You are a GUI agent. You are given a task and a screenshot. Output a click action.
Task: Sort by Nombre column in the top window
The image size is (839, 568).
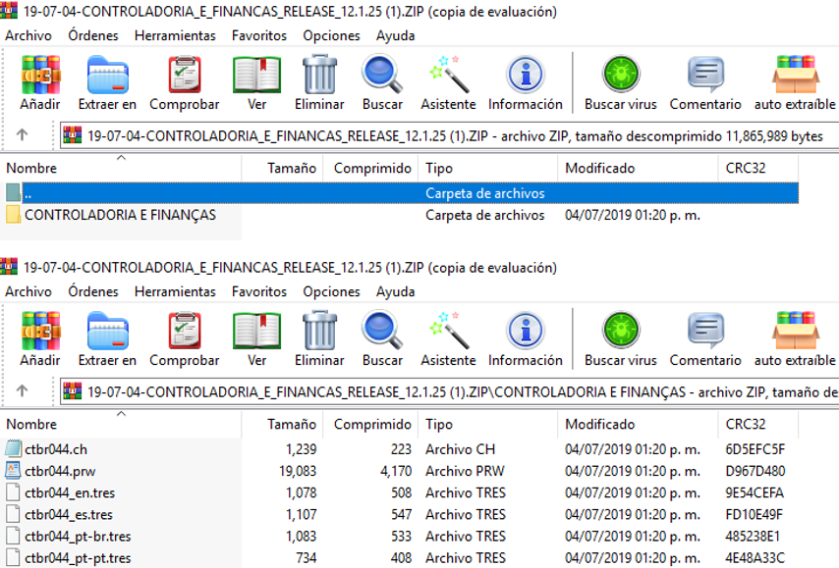coord(121,168)
